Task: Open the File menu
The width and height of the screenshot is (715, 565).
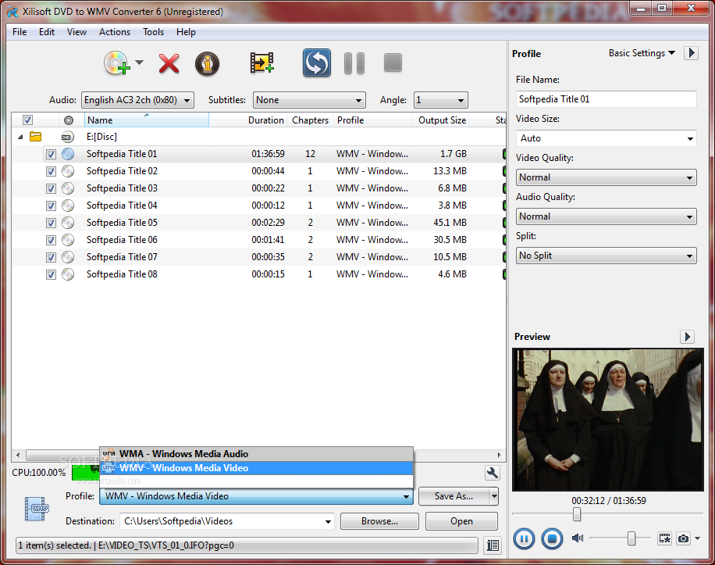Action: click(x=20, y=32)
